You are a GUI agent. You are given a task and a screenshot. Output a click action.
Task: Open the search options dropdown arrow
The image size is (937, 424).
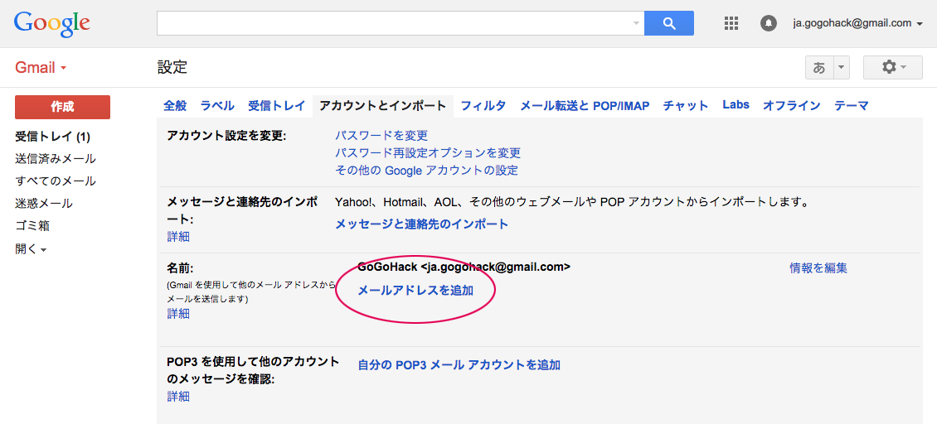[x=636, y=23]
